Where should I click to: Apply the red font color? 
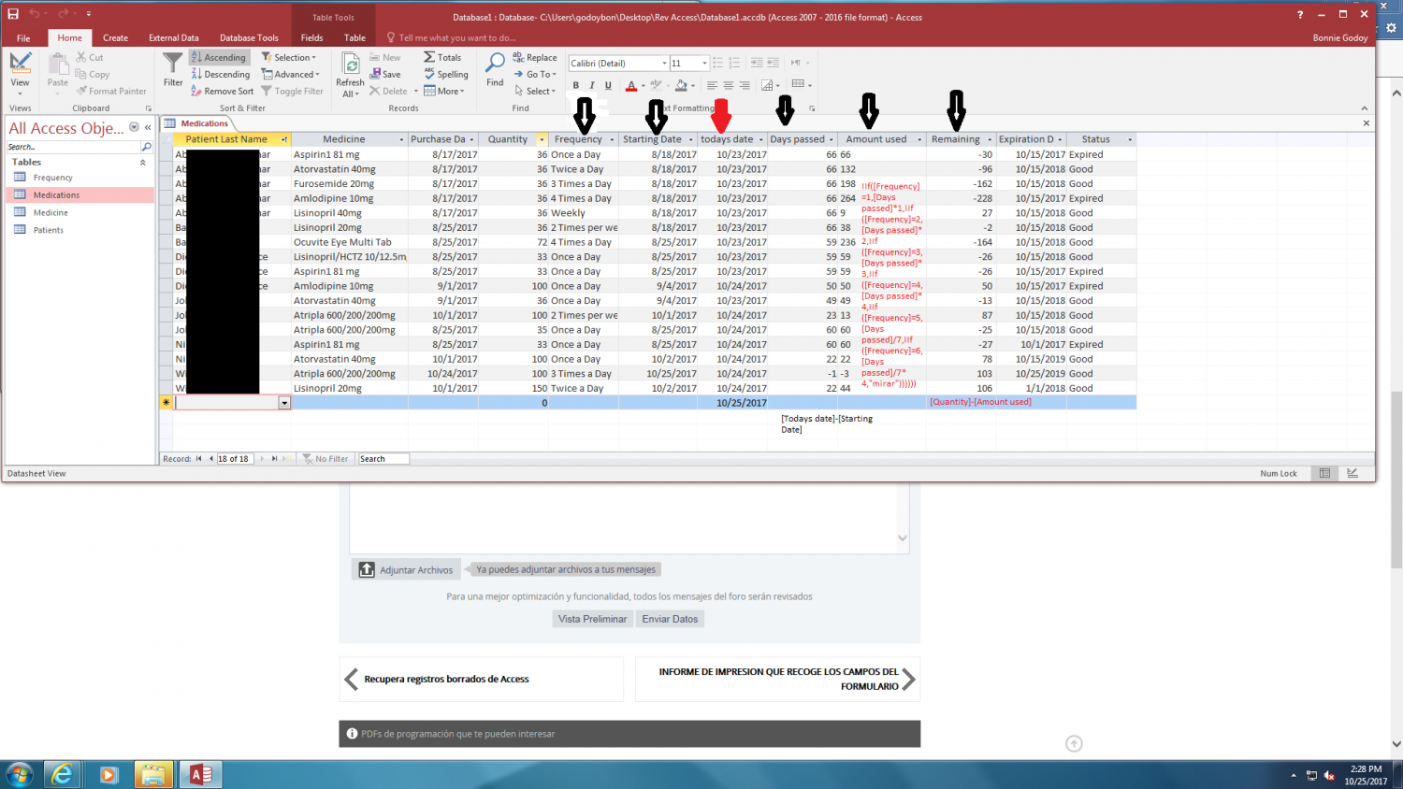point(631,85)
